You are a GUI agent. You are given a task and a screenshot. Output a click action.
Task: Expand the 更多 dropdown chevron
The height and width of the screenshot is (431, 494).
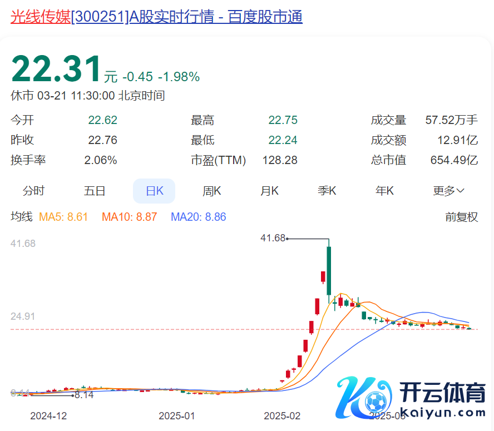point(460,191)
